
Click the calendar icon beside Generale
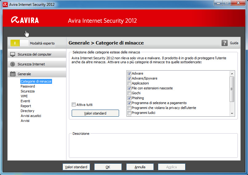pyautogui.click(x=13, y=74)
